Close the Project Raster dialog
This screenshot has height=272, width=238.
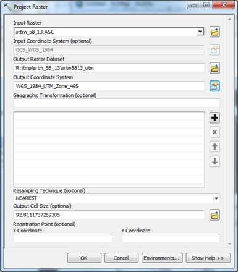point(224,5)
